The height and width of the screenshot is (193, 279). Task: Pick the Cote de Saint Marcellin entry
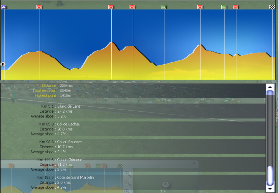coord(76,177)
